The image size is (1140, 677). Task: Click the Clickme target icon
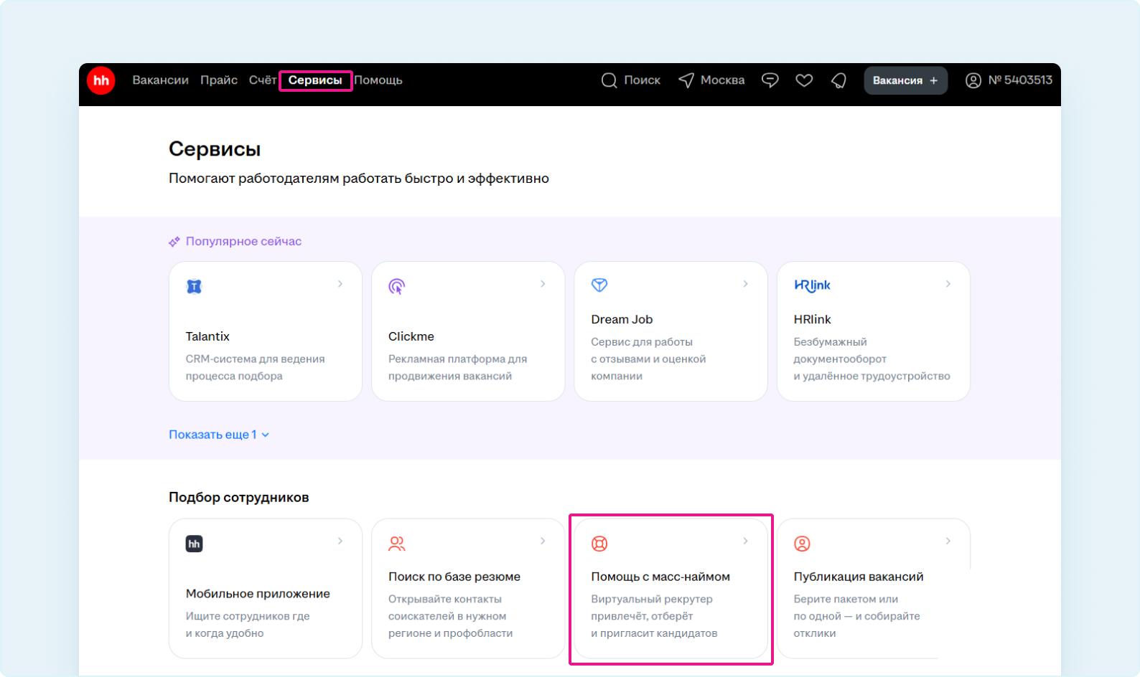click(397, 286)
